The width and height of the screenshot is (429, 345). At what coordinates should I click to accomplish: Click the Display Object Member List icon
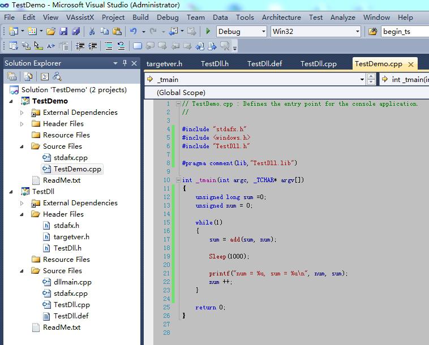(13, 46)
